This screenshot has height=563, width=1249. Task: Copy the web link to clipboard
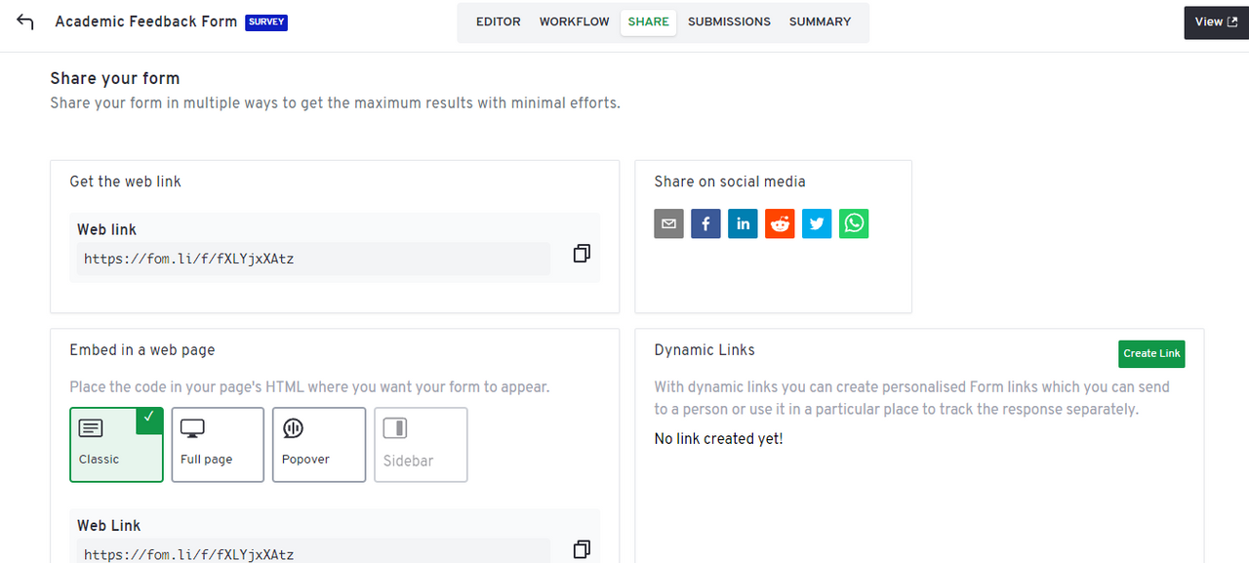tap(582, 254)
